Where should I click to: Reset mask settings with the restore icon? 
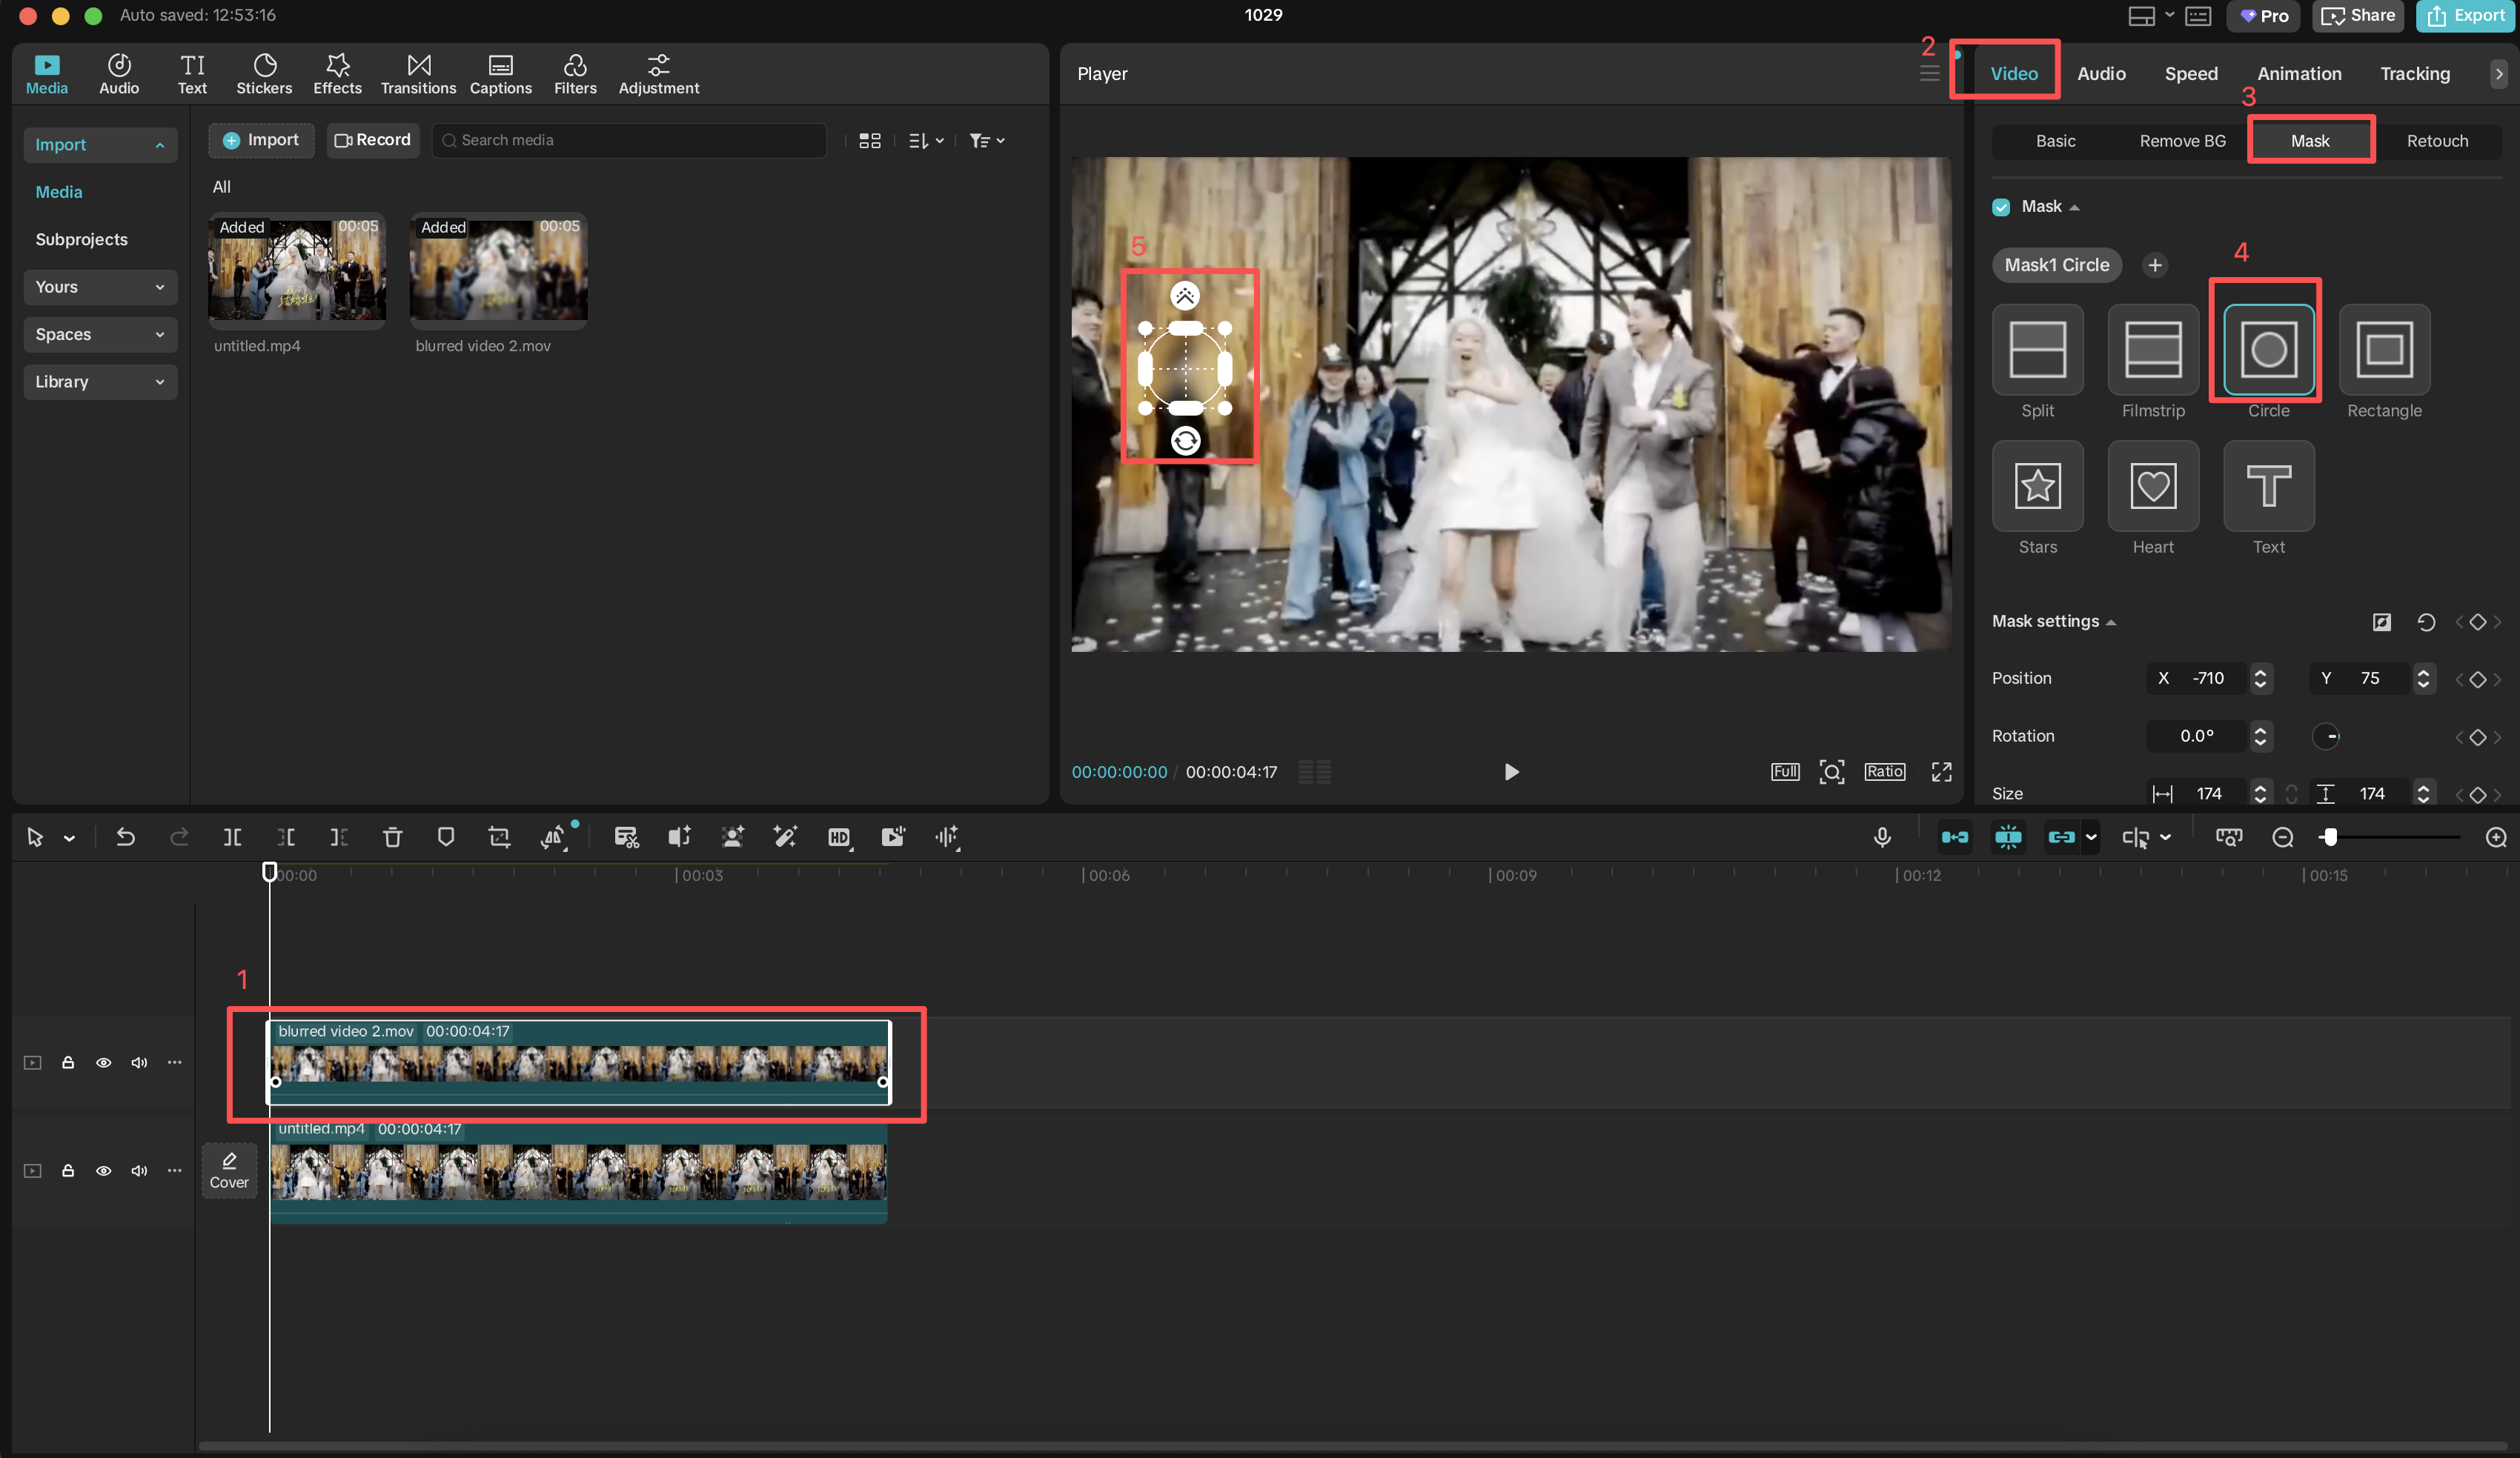point(2427,622)
